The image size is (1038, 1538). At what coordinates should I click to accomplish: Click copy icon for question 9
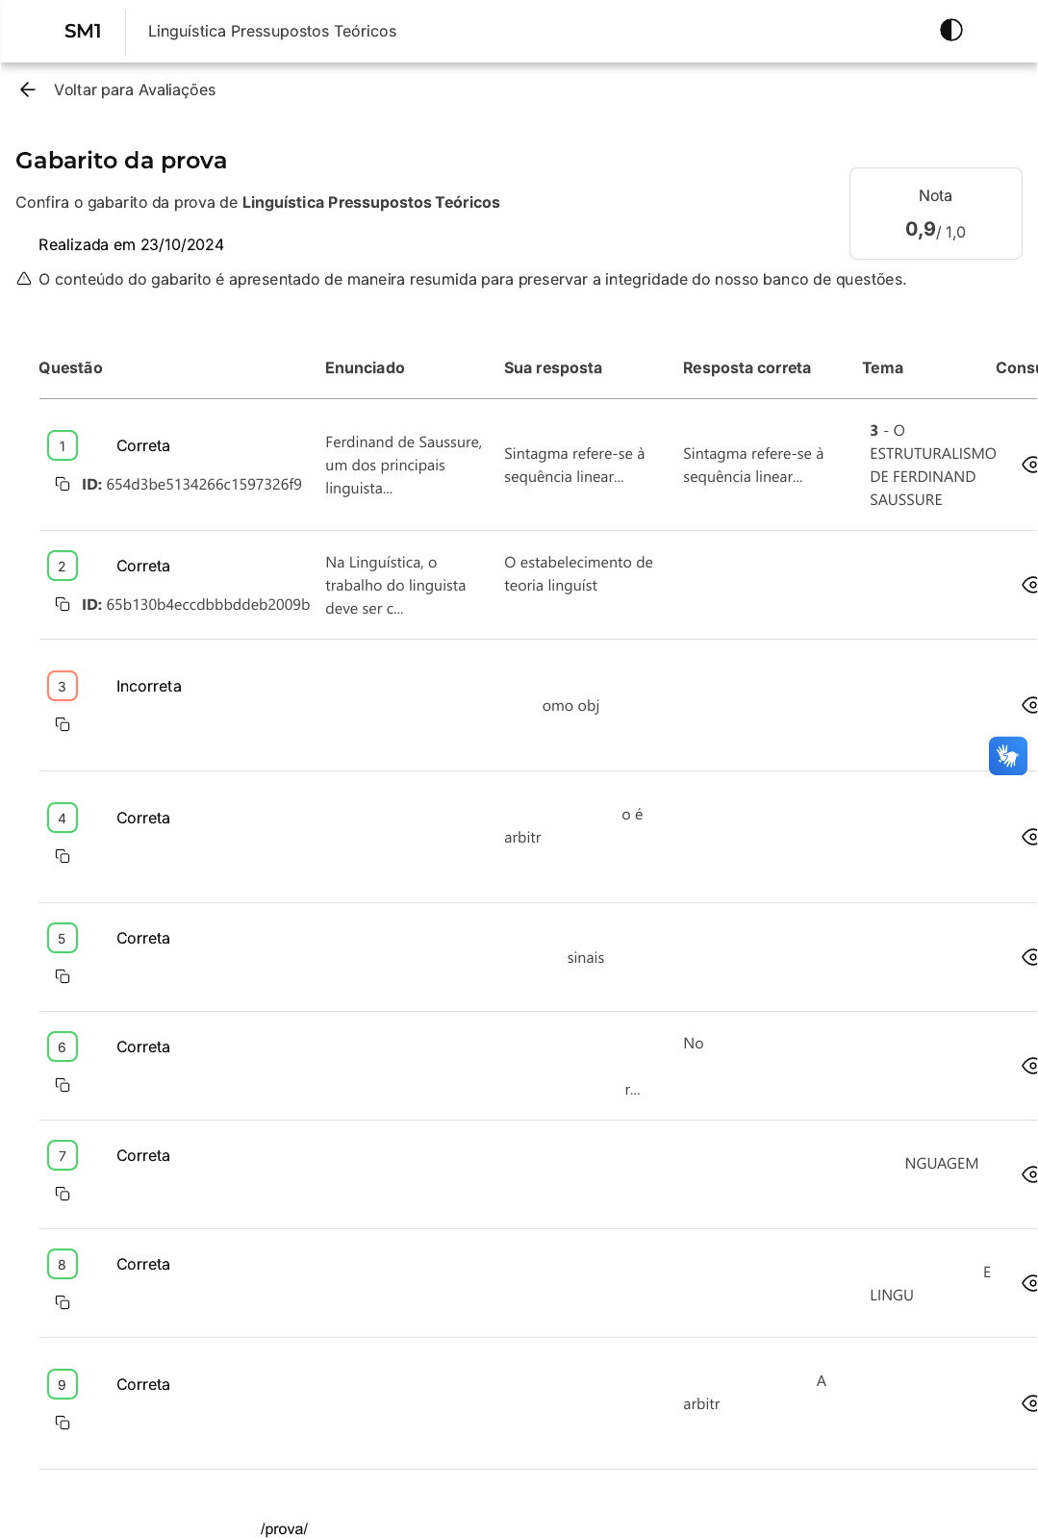pos(63,1423)
